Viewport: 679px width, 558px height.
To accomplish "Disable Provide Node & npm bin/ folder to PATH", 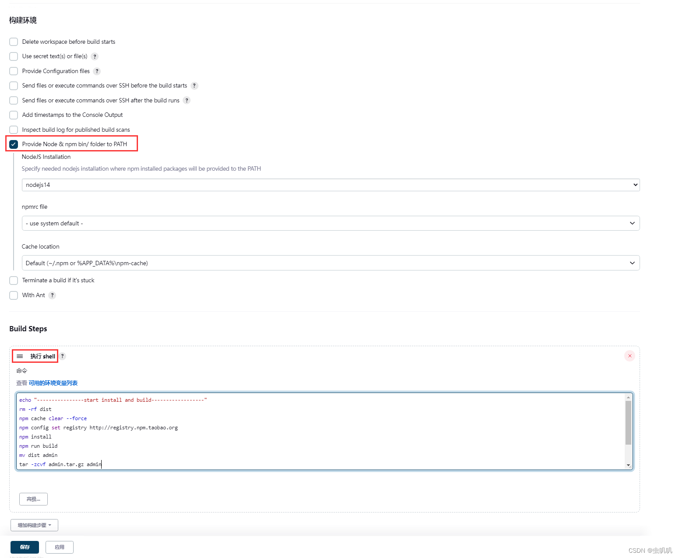I will [x=13, y=144].
